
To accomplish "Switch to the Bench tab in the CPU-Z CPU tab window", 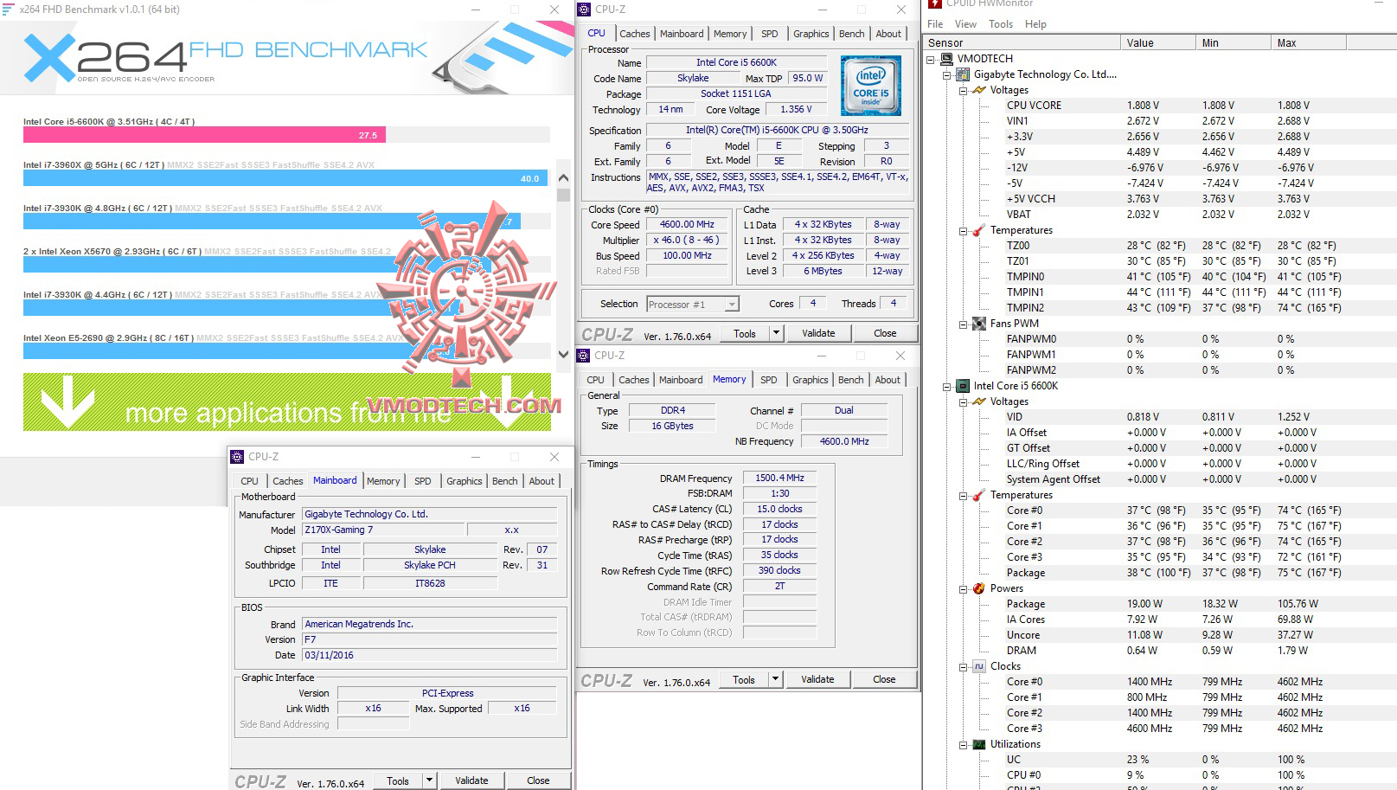I will 852,34.
